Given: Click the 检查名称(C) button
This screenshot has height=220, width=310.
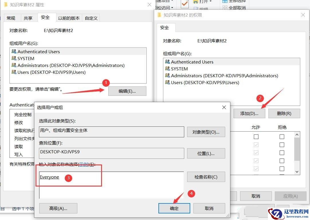Looking at the screenshot, I should click(x=206, y=177).
